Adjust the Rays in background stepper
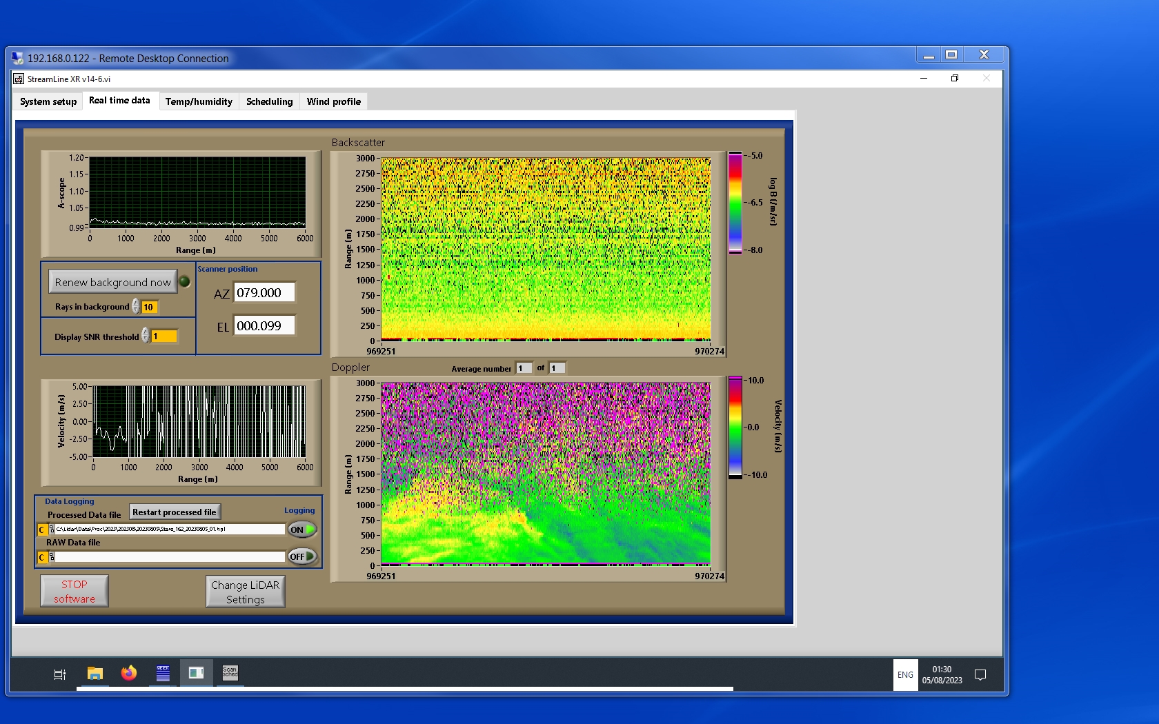This screenshot has height=724, width=1159. coord(136,307)
